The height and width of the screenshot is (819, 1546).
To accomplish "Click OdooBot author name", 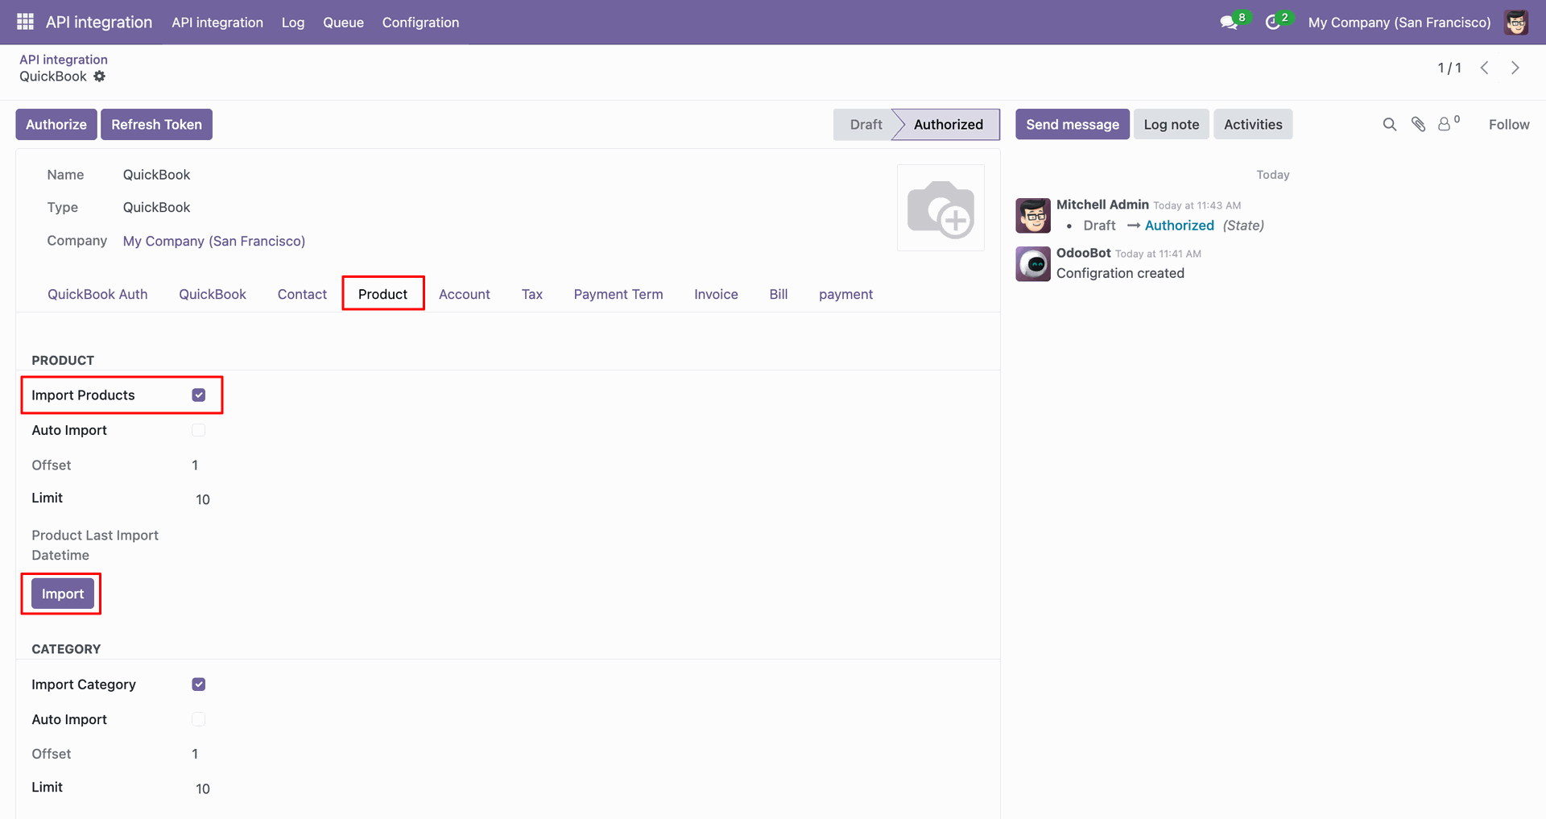I will (1084, 253).
